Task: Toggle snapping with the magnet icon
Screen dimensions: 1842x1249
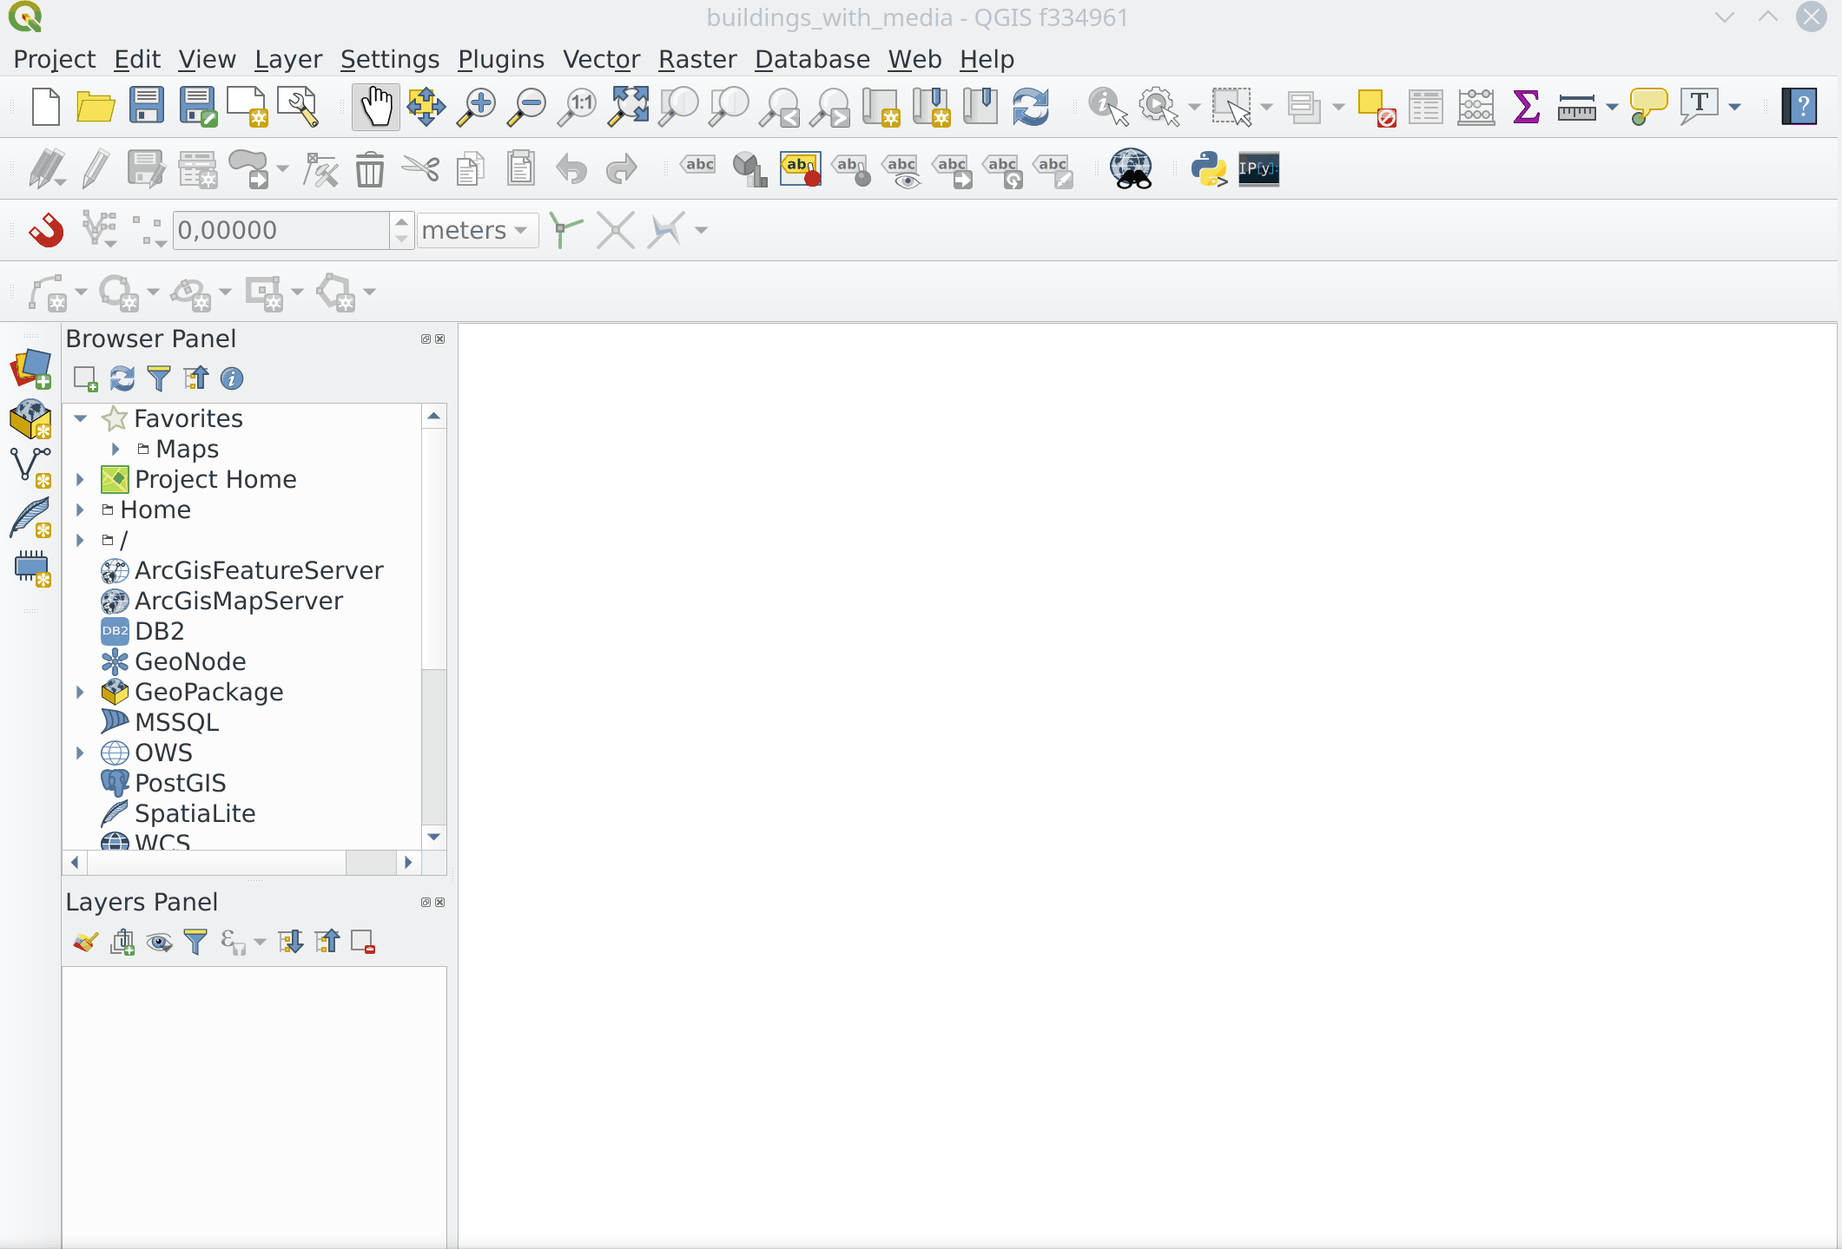Action: coord(45,230)
